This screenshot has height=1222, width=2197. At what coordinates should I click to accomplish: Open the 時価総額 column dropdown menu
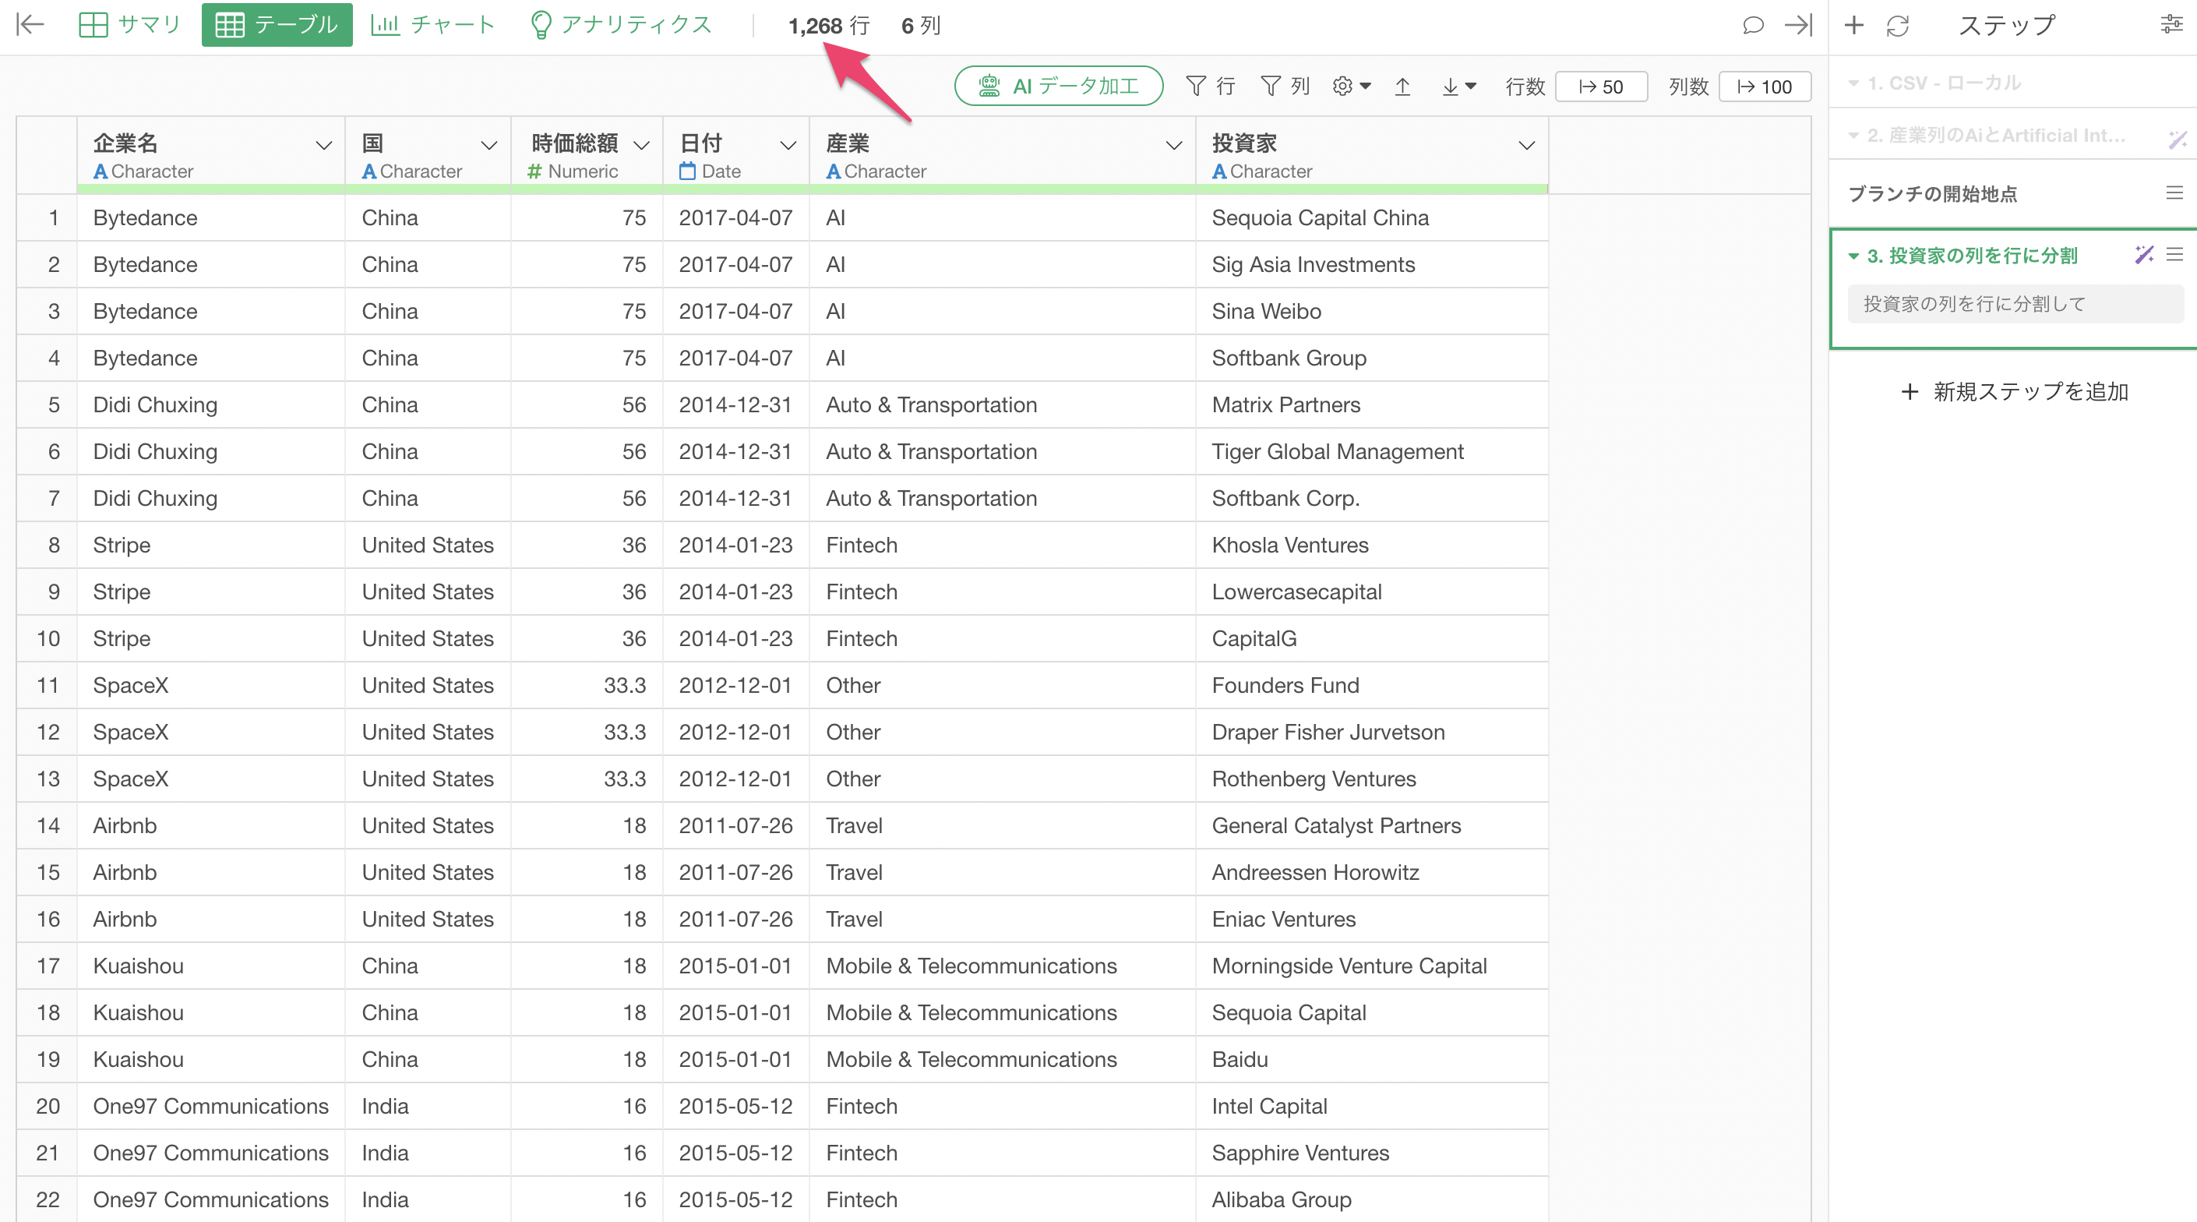click(641, 145)
